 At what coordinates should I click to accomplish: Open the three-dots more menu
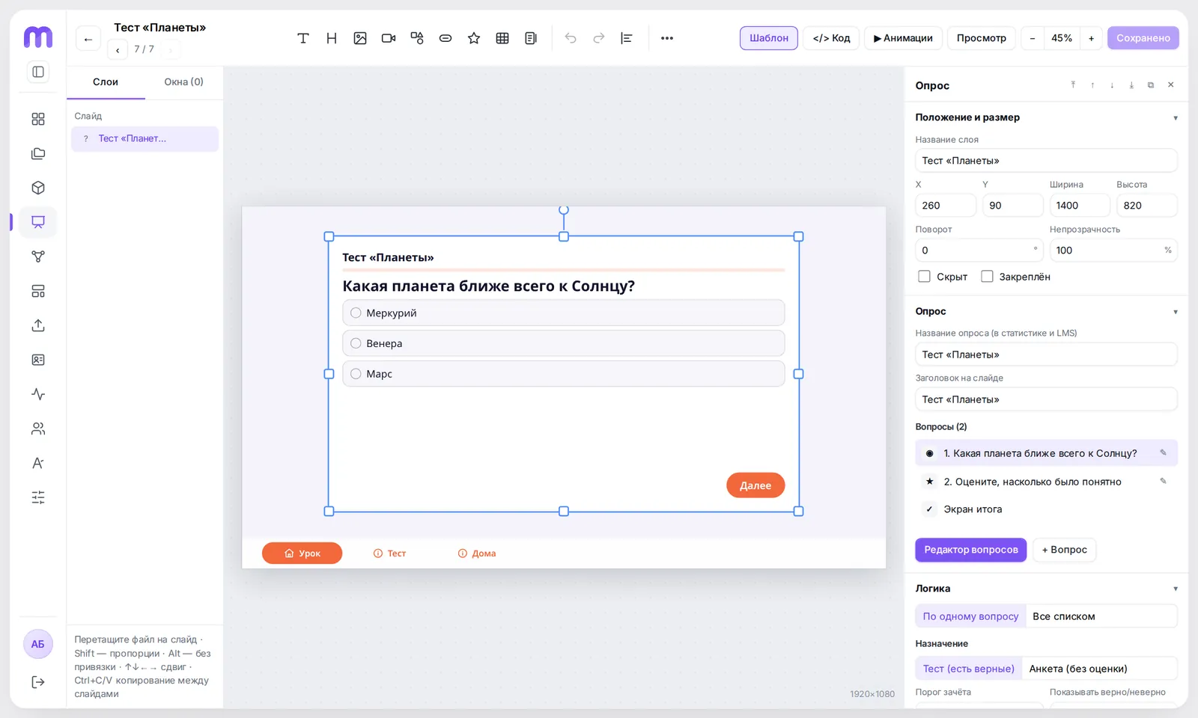click(x=667, y=38)
